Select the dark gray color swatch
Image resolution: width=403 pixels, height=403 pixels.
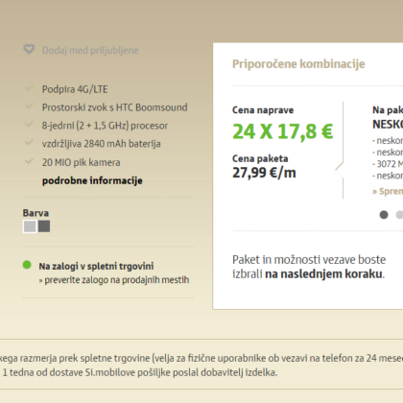point(44,226)
